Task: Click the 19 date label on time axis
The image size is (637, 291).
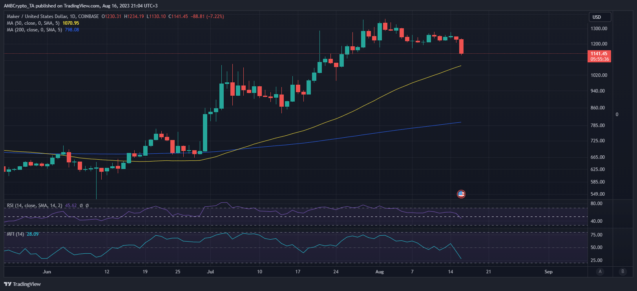Action: tap(145, 272)
